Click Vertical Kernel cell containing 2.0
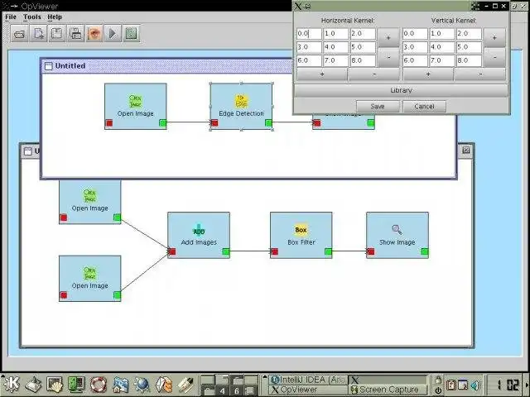530x397 pixels. pyautogui.click(x=469, y=34)
